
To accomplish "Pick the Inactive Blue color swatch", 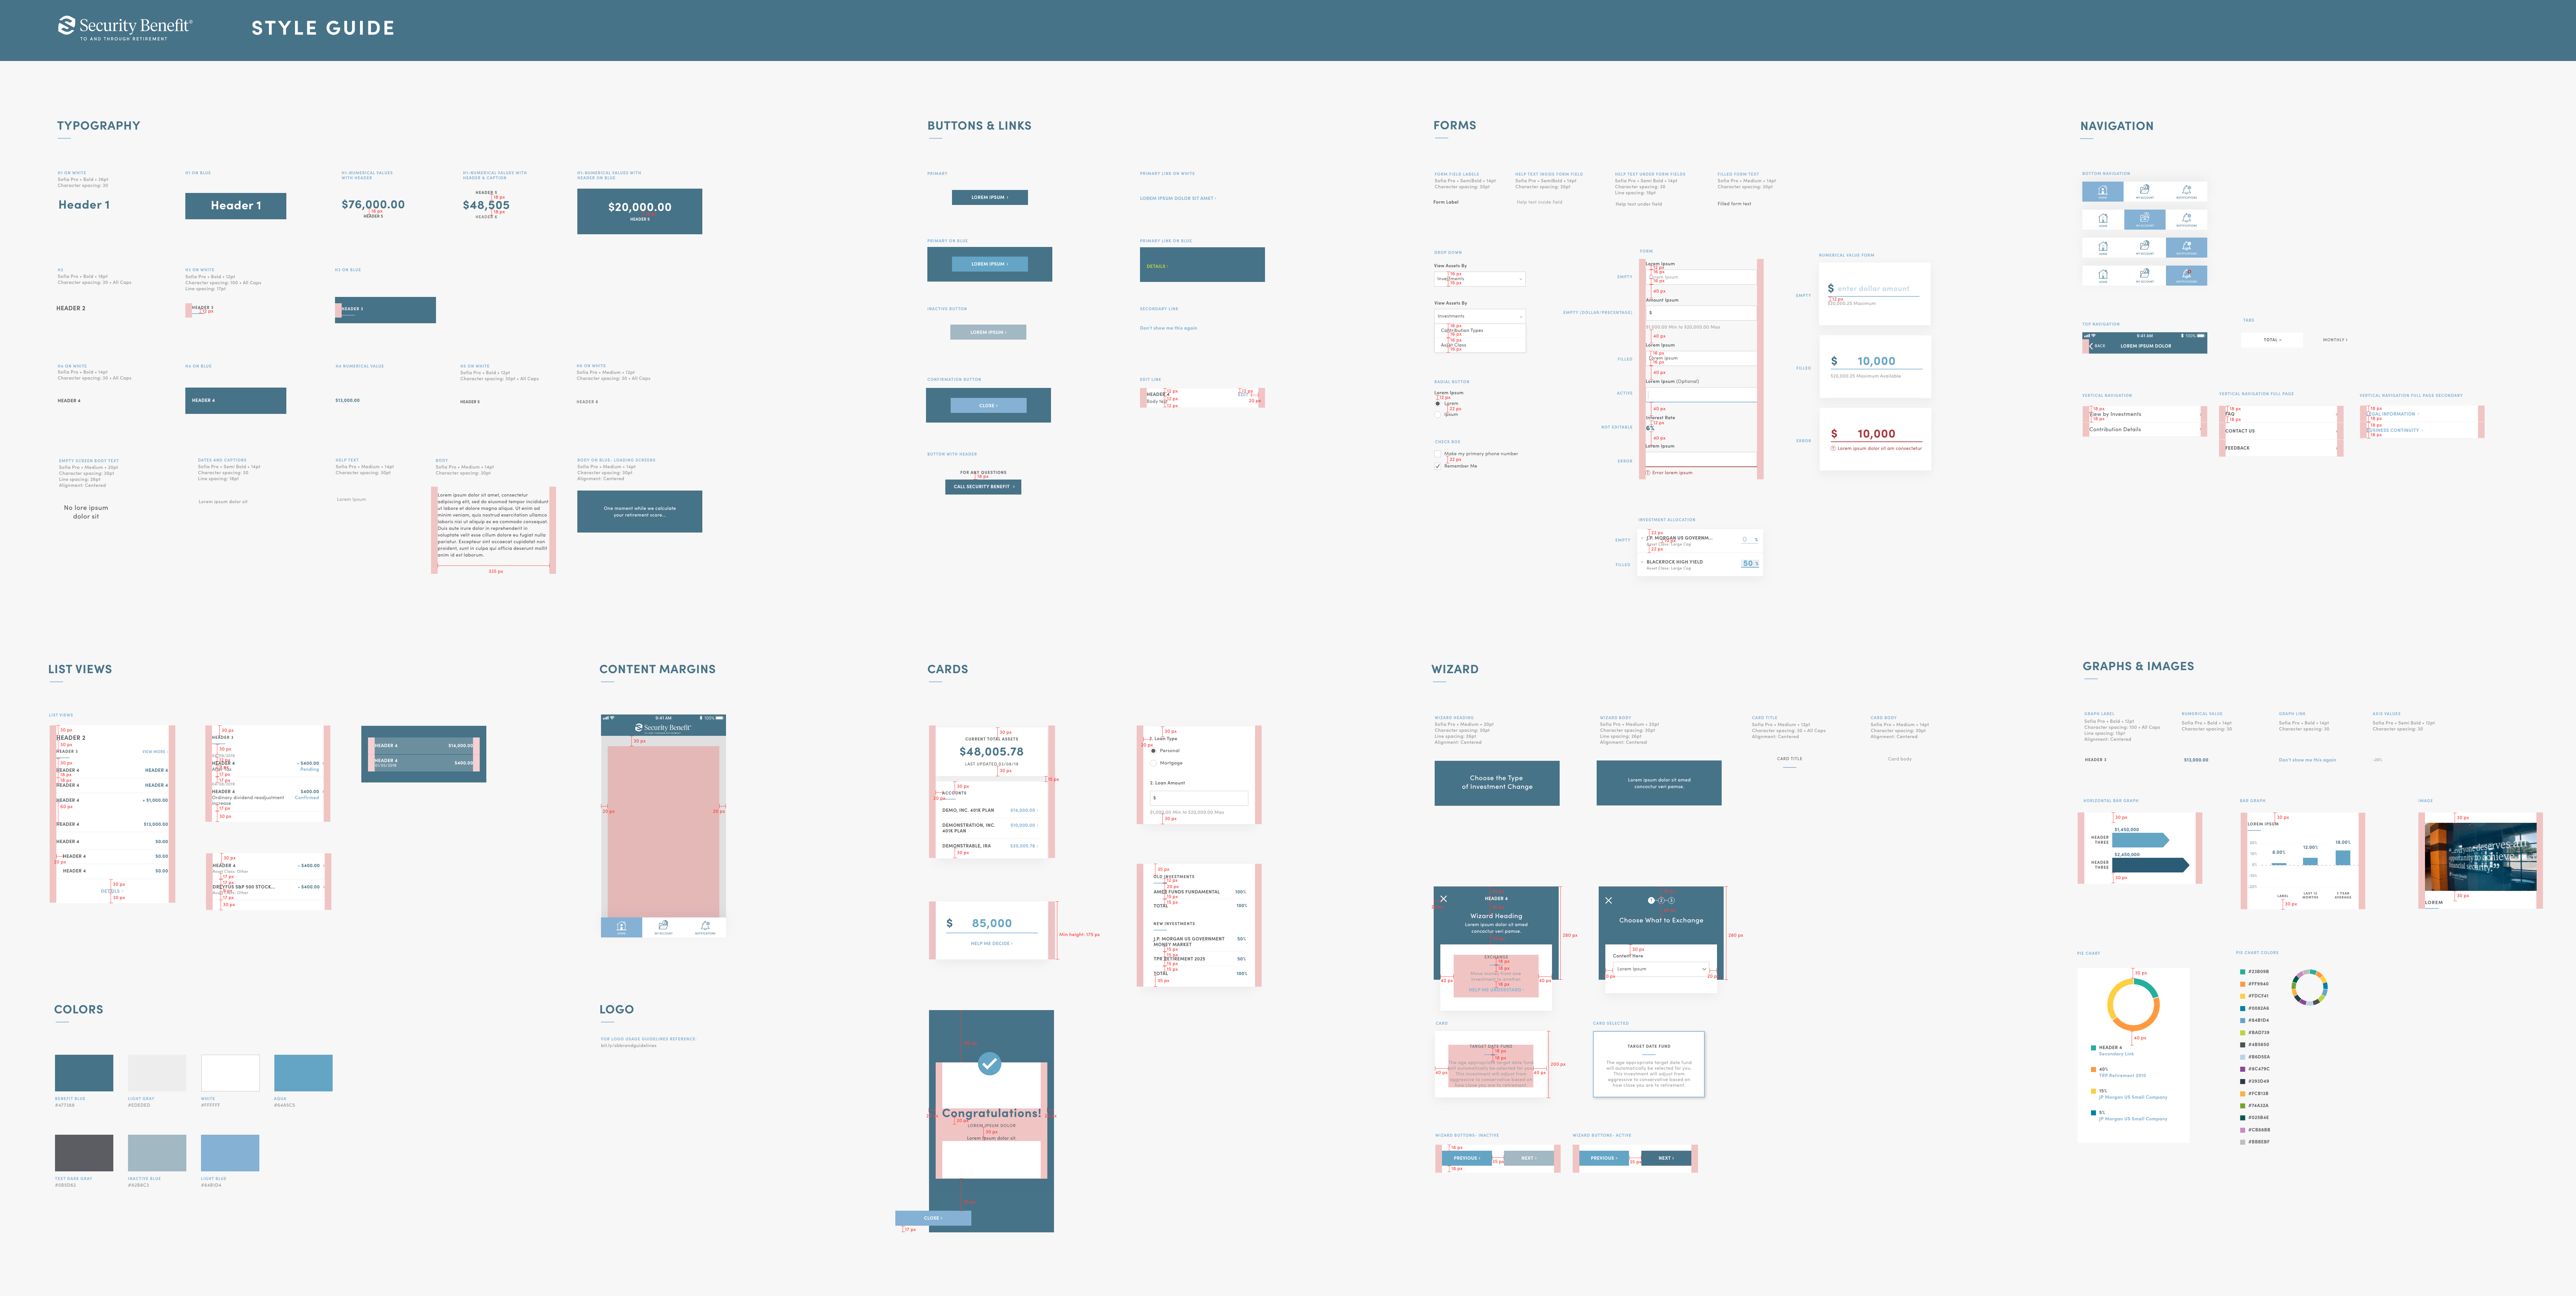I will coord(157,1153).
